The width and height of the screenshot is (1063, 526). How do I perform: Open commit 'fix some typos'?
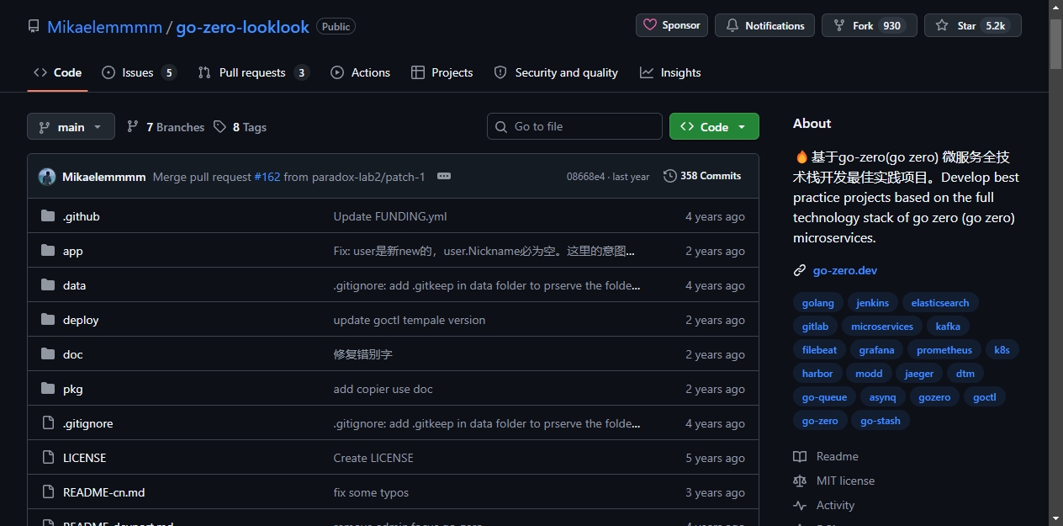371,492
